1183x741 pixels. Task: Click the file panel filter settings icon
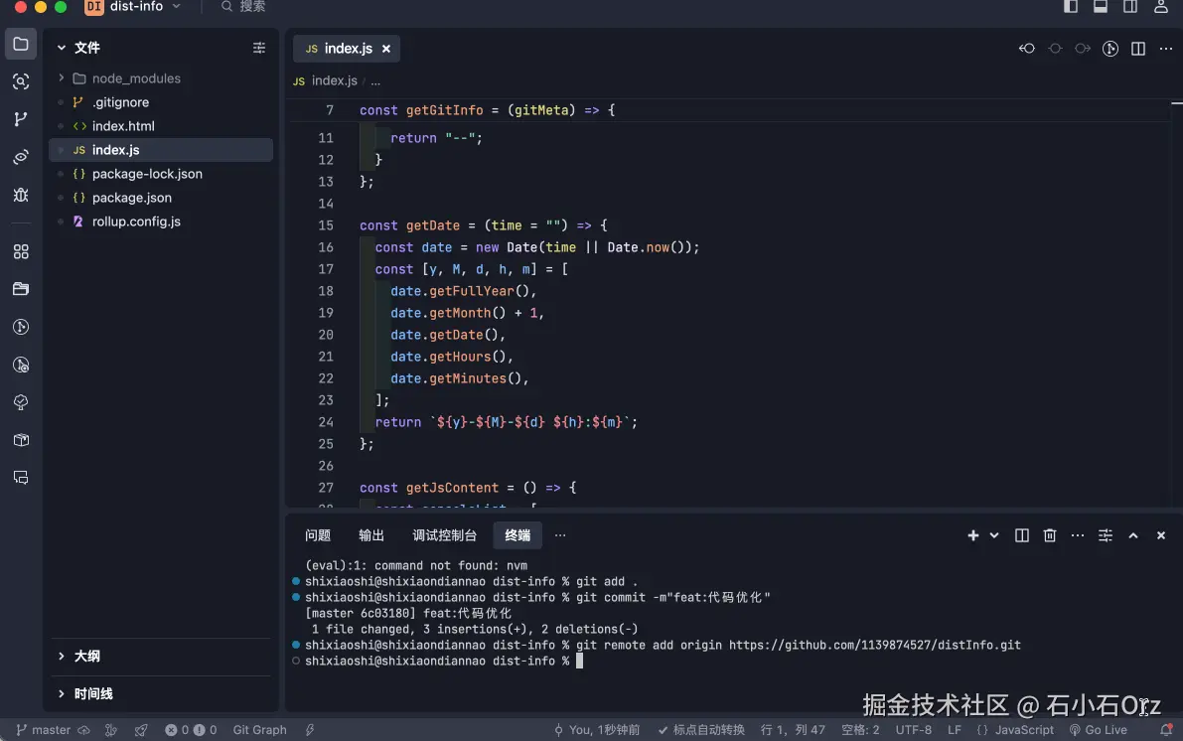(x=259, y=48)
